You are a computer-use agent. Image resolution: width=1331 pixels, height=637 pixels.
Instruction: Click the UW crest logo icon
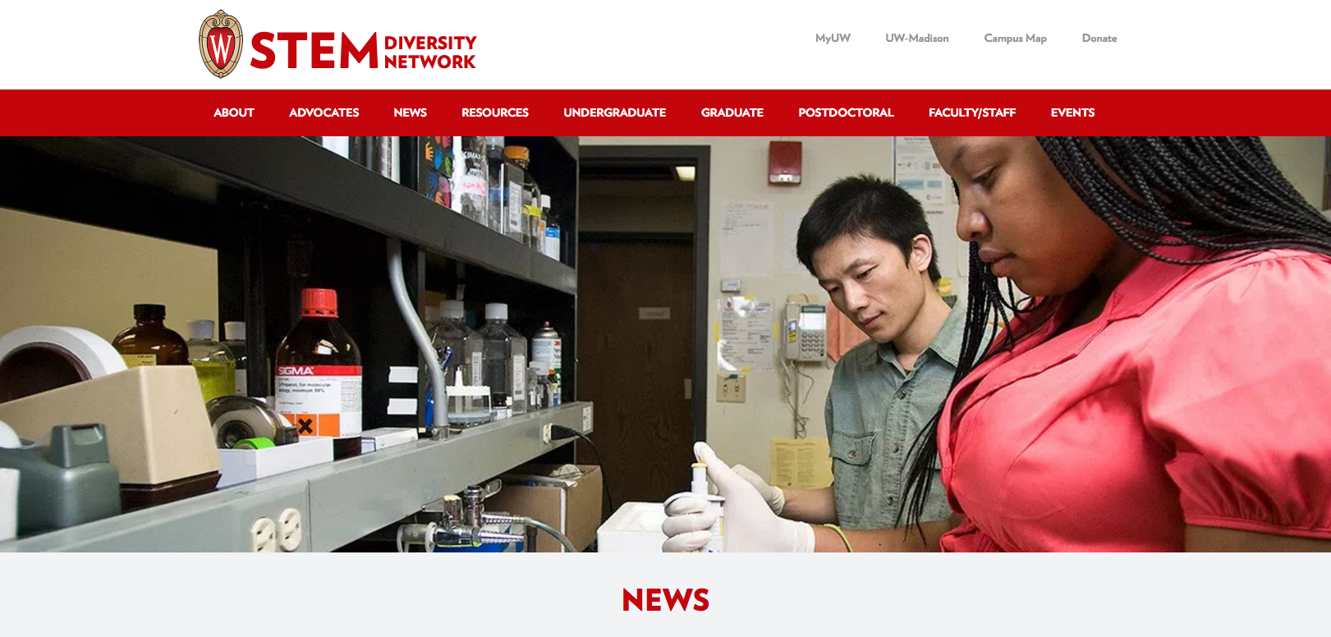click(221, 44)
